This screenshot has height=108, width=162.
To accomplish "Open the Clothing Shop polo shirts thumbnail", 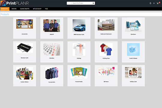I will [106, 49].
